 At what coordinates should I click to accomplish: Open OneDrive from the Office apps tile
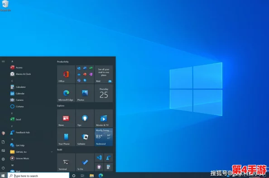pyautogui.click(x=79, y=74)
